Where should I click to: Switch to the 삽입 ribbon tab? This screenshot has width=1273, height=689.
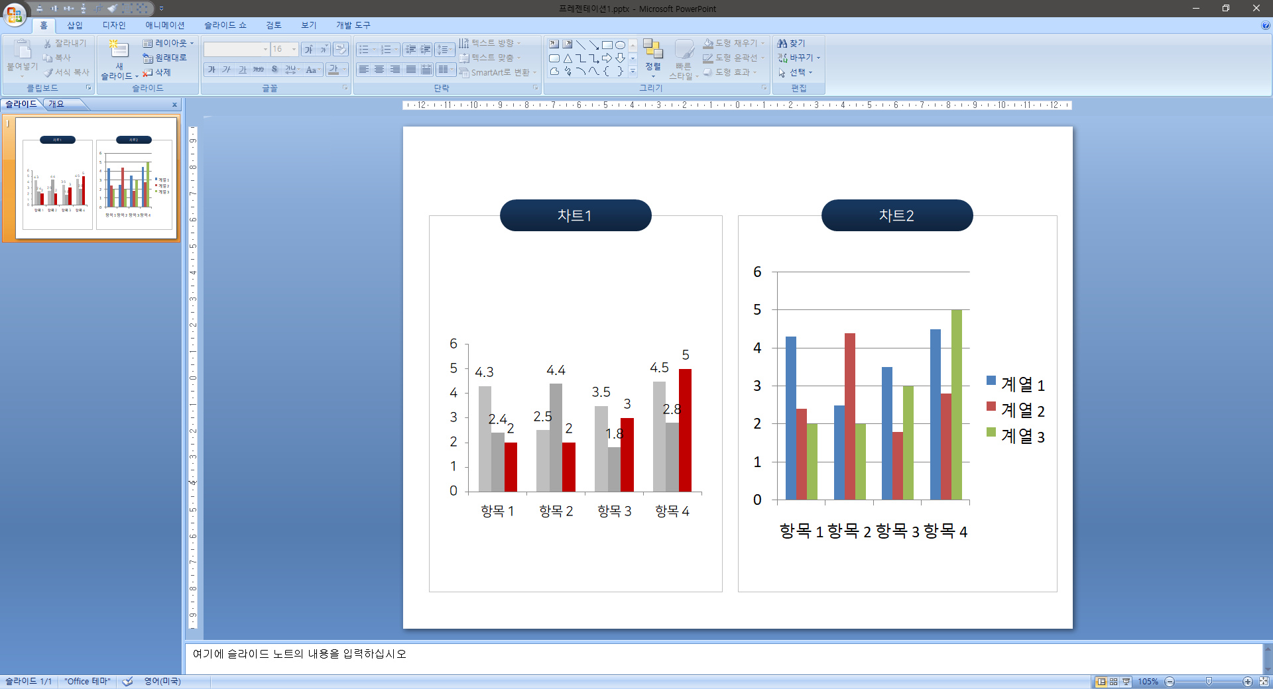[x=75, y=25]
